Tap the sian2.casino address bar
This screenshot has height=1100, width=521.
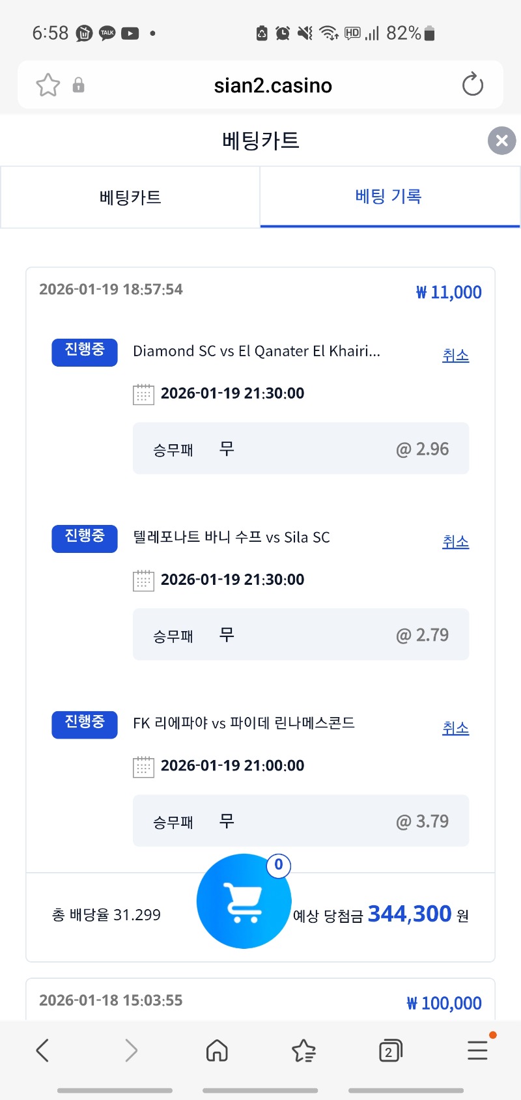273,85
